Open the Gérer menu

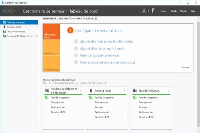point(163,11)
